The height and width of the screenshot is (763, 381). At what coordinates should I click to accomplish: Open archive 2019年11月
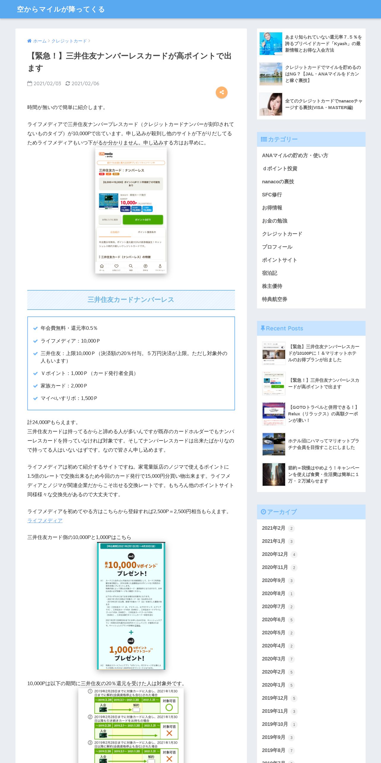[275, 711]
